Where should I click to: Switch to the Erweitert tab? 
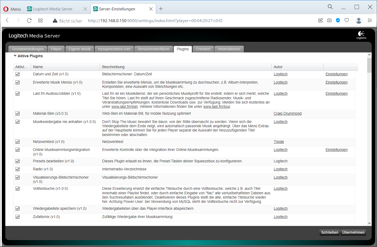click(203, 49)
